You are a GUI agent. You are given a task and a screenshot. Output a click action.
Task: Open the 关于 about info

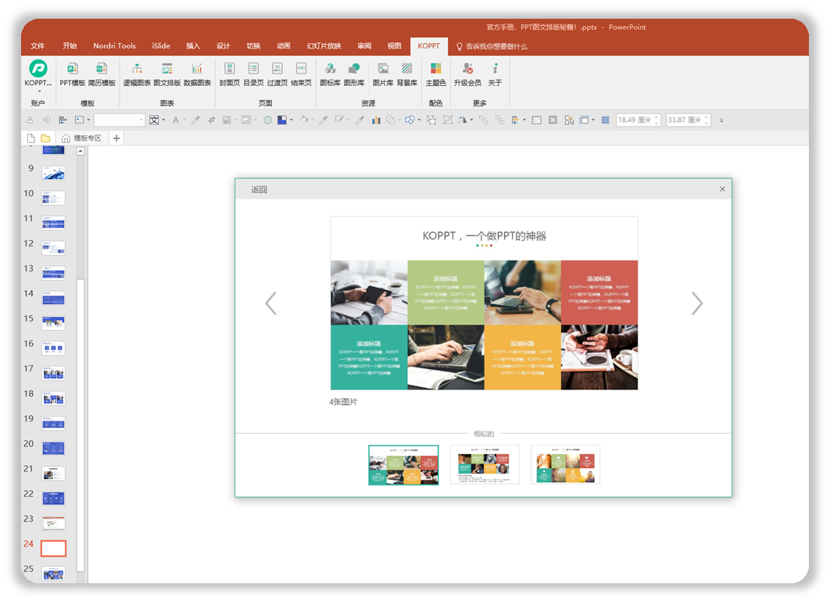(x=495, y=74)
